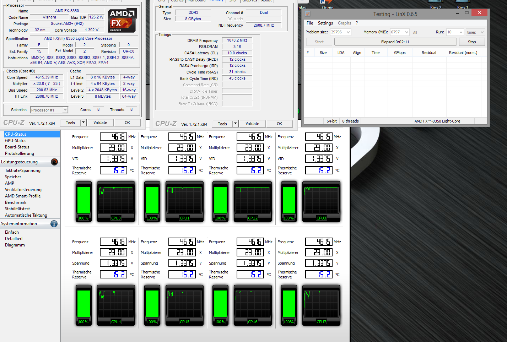Click the Residual (norm.) column header

[463, 53]
